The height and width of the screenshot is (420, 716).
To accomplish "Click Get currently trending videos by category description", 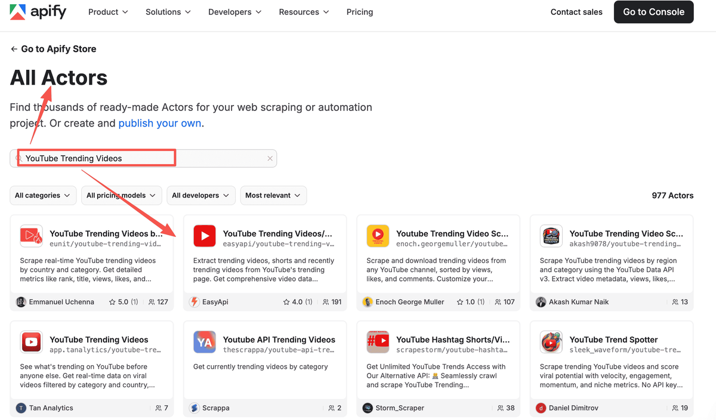I will (261, 367).
